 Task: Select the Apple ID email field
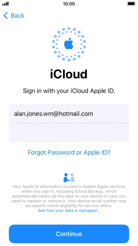[69, 114]
